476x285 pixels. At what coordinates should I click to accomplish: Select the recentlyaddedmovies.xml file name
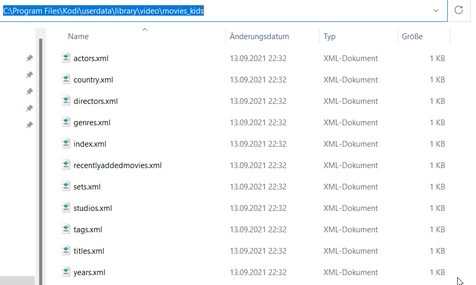(117, 165)
